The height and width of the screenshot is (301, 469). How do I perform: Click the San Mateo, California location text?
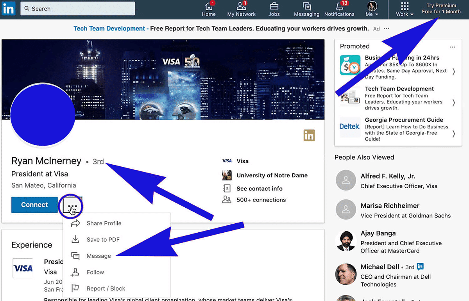point(44,185)
